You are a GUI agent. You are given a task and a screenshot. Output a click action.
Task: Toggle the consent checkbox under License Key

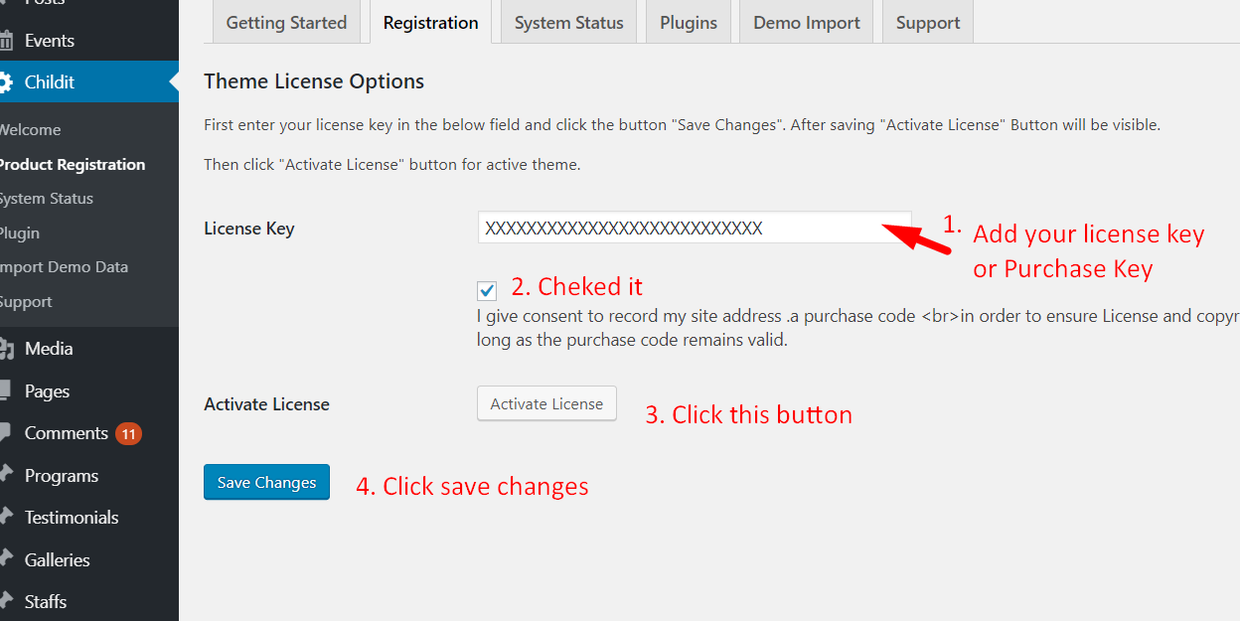tap(487, 291)
